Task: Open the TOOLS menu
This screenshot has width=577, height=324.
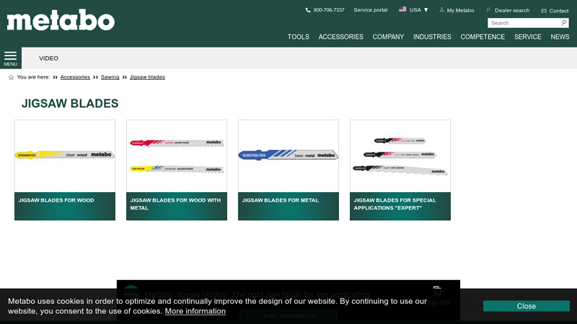Action: 298,37
